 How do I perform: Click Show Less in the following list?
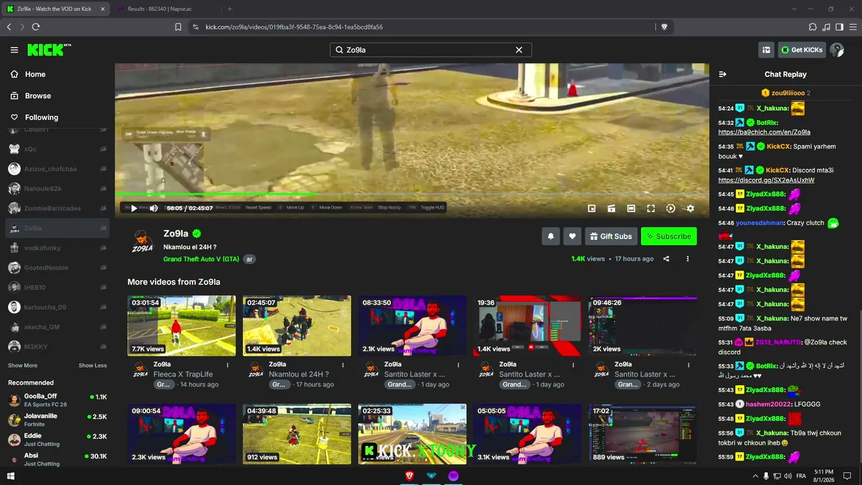click(x=93, y=366)
